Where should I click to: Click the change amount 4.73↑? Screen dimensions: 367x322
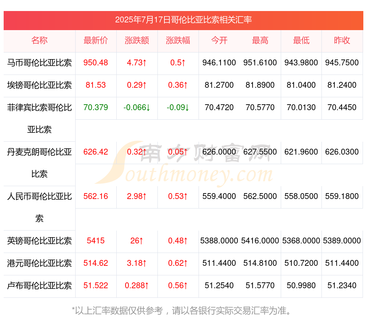pyautogui.click(x=137, y=62)
